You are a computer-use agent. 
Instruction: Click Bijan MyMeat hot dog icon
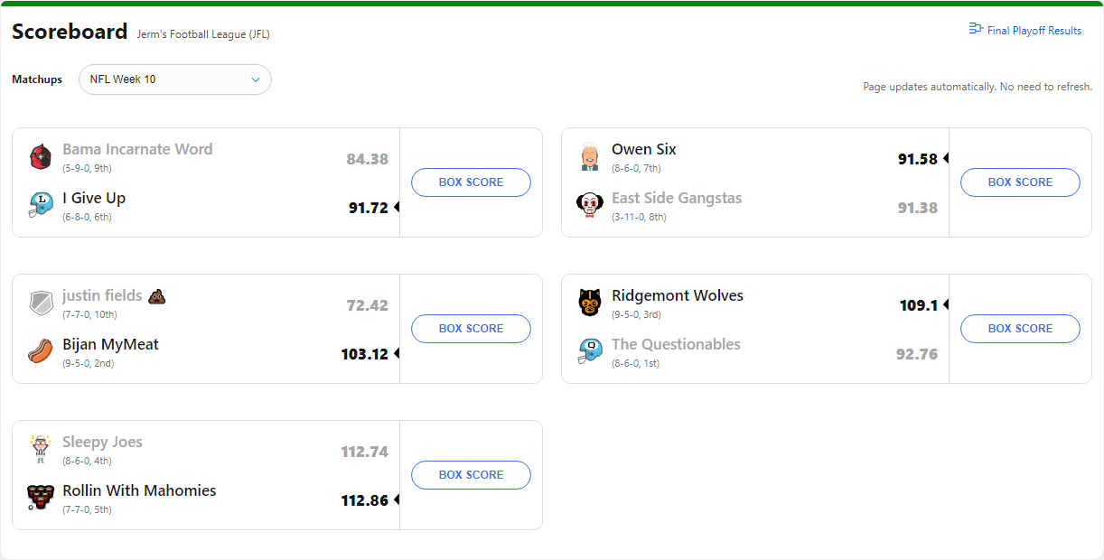pos(41,351)
